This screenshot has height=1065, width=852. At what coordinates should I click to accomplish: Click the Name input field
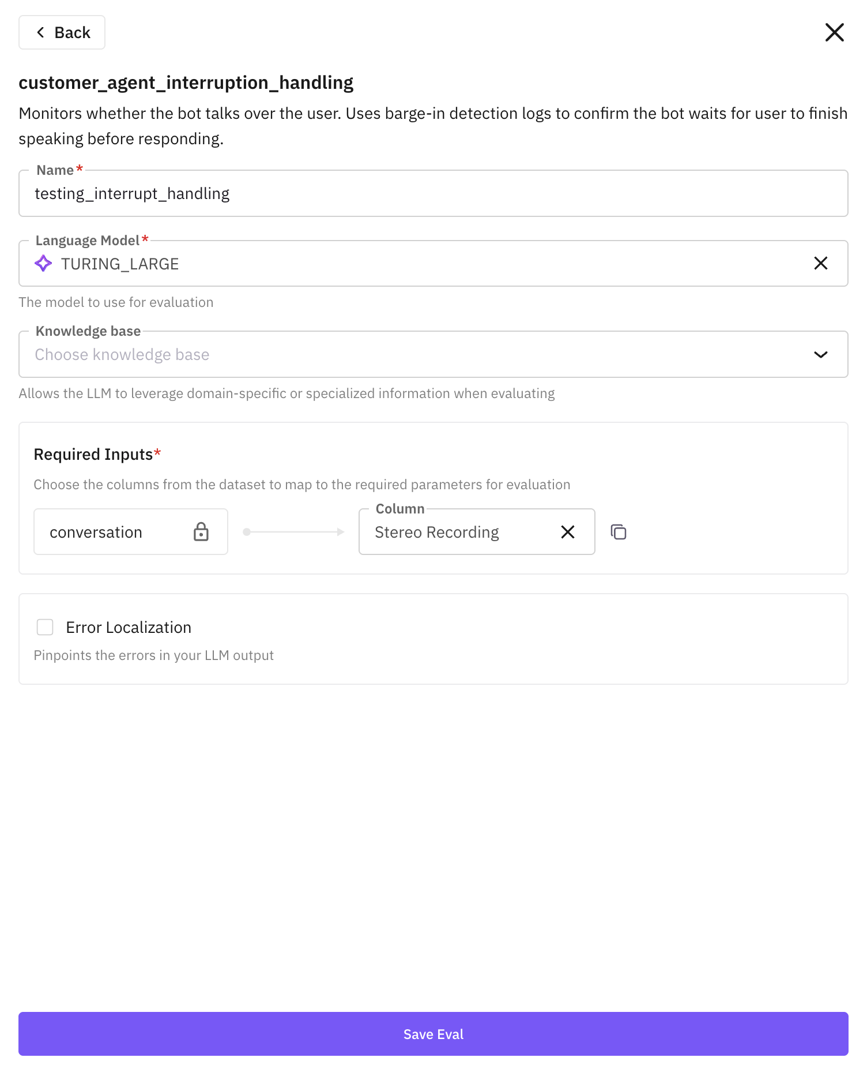[432, 194]
